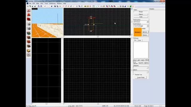Image resolution: width=191 pixels, height=107 pixels.
Task: Open the Window menu
Action: 59,4
